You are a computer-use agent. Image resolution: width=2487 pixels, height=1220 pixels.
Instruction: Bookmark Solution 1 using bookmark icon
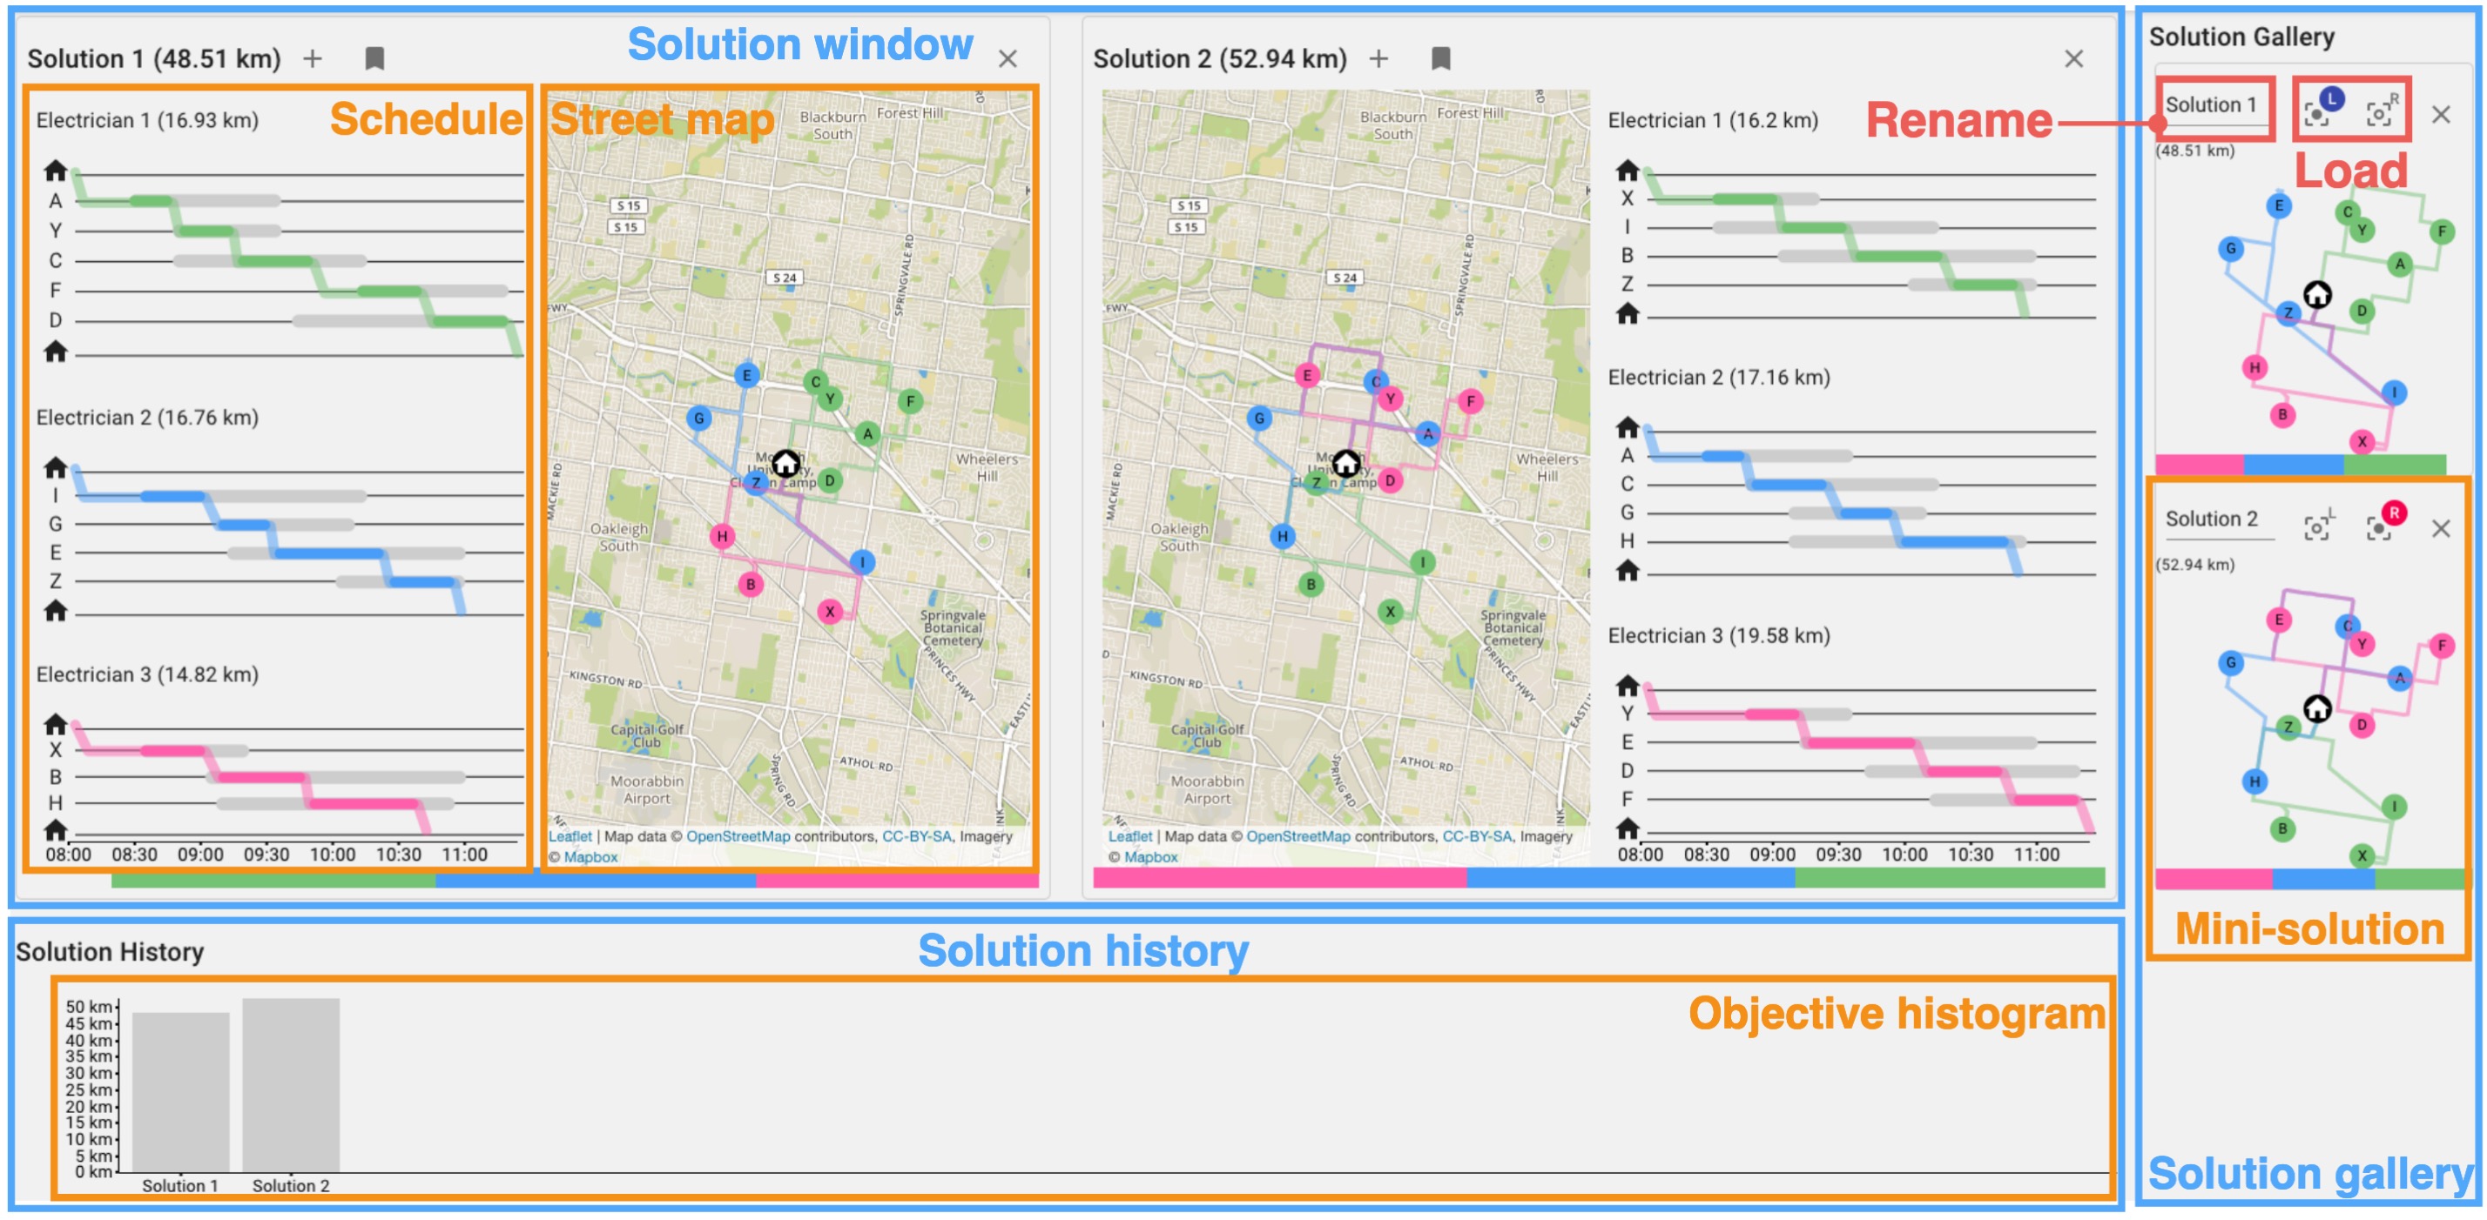pyautogui.click(x=374, y=59)
